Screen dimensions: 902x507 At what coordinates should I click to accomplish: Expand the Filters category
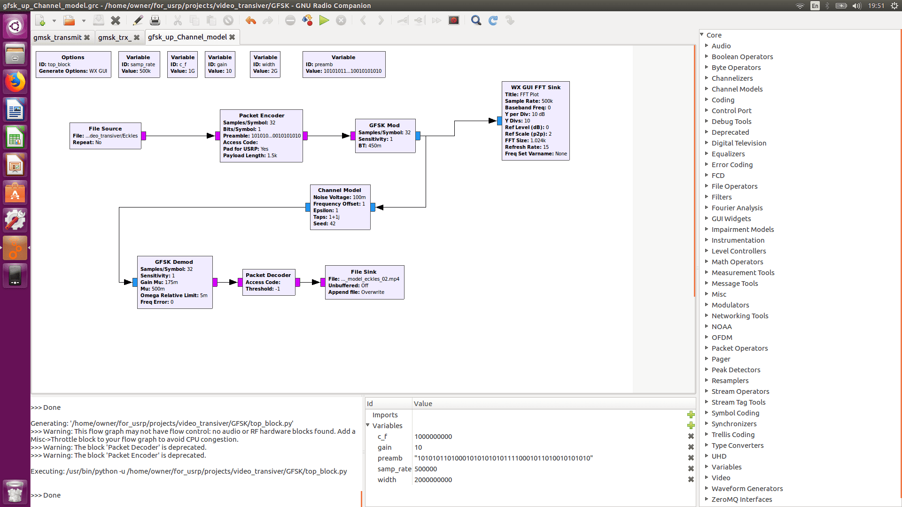(x=707, y=197)
